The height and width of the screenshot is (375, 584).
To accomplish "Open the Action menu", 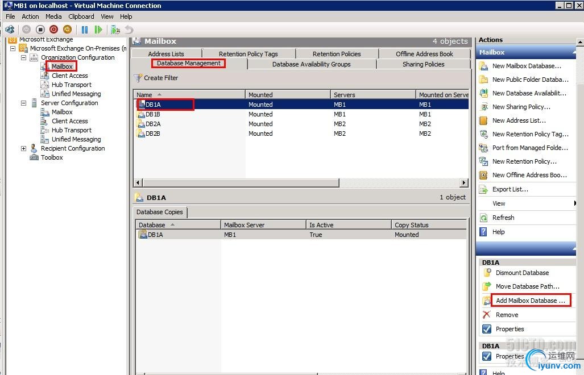I will [x=30, y=16].
